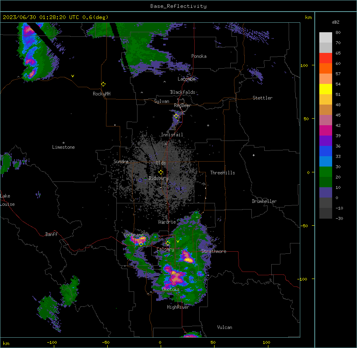Select the RockyMH label
This screenshot has height=348, width=357.
[101, 94]
